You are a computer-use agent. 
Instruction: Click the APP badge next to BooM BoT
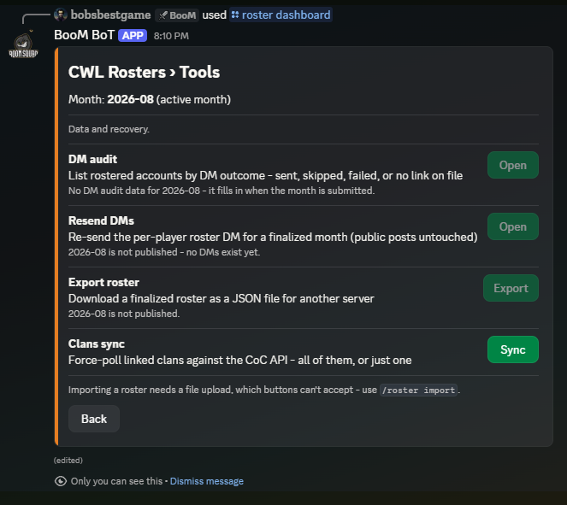coord(133,35)
